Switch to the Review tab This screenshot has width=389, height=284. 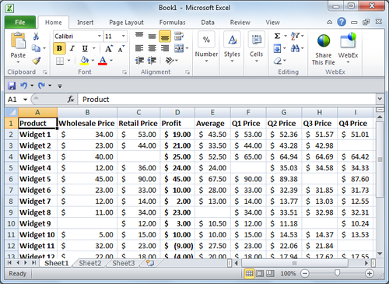pos(240,23)
